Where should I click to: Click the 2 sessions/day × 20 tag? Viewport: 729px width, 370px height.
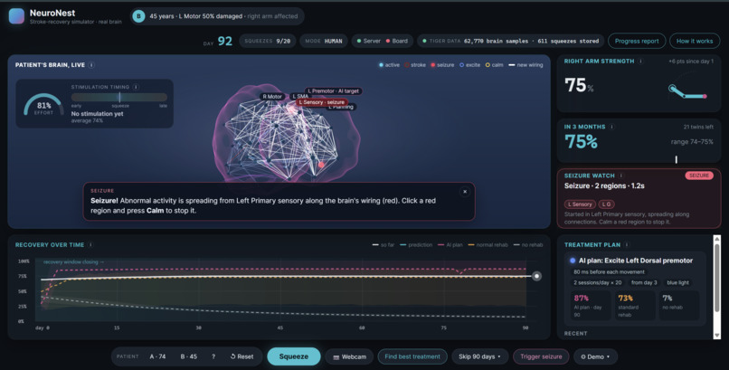pyautogui.click(x=597, y=282)
